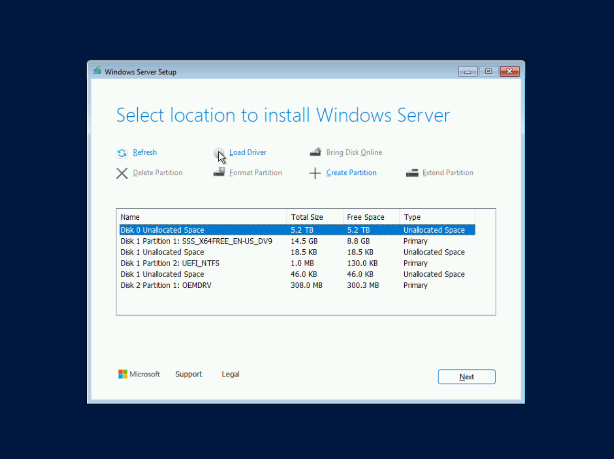Select Disk 1 Unallocated Space 46.0 KB row

click(297, 274)
